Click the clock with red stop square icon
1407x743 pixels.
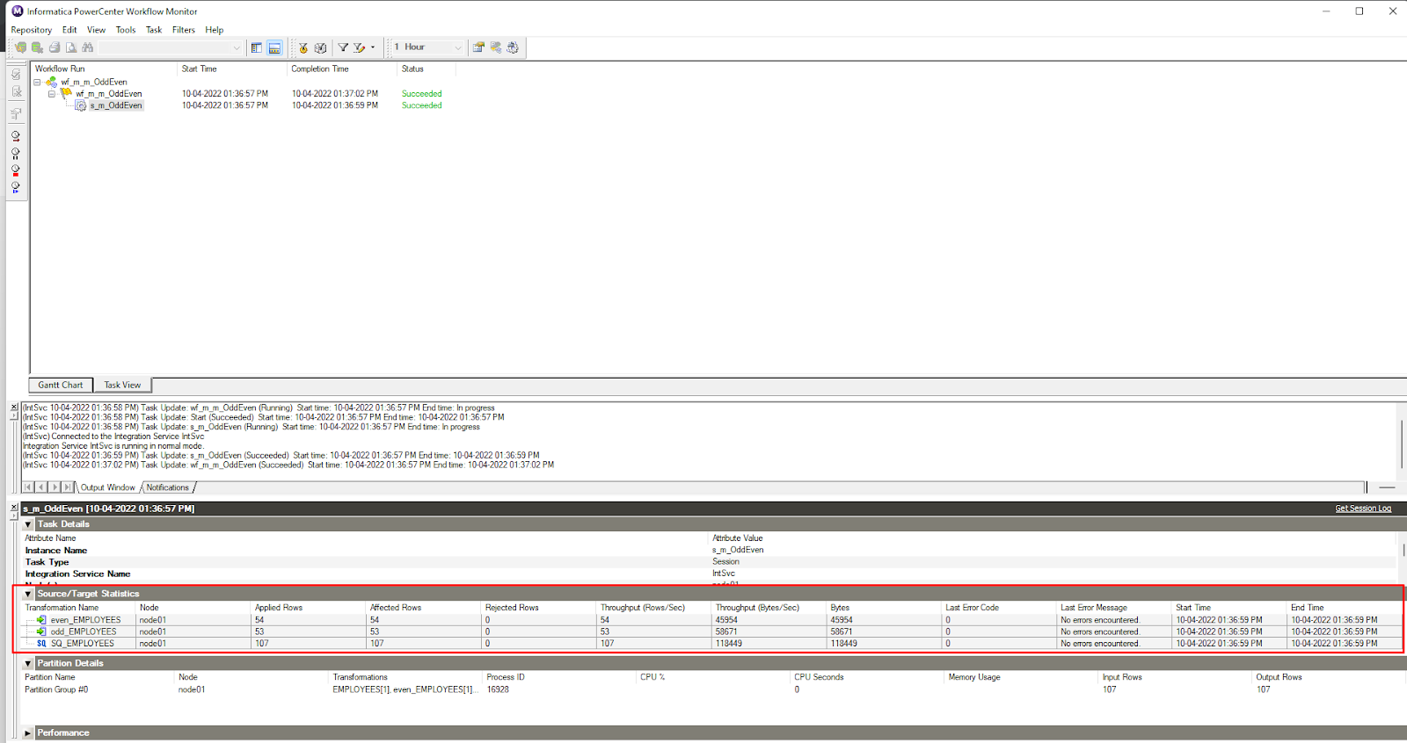16,170
